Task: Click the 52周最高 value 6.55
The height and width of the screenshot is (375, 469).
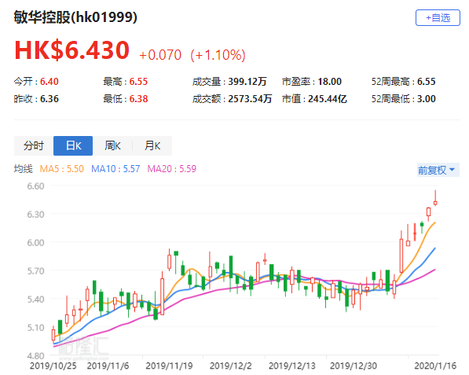Action: 427,82
